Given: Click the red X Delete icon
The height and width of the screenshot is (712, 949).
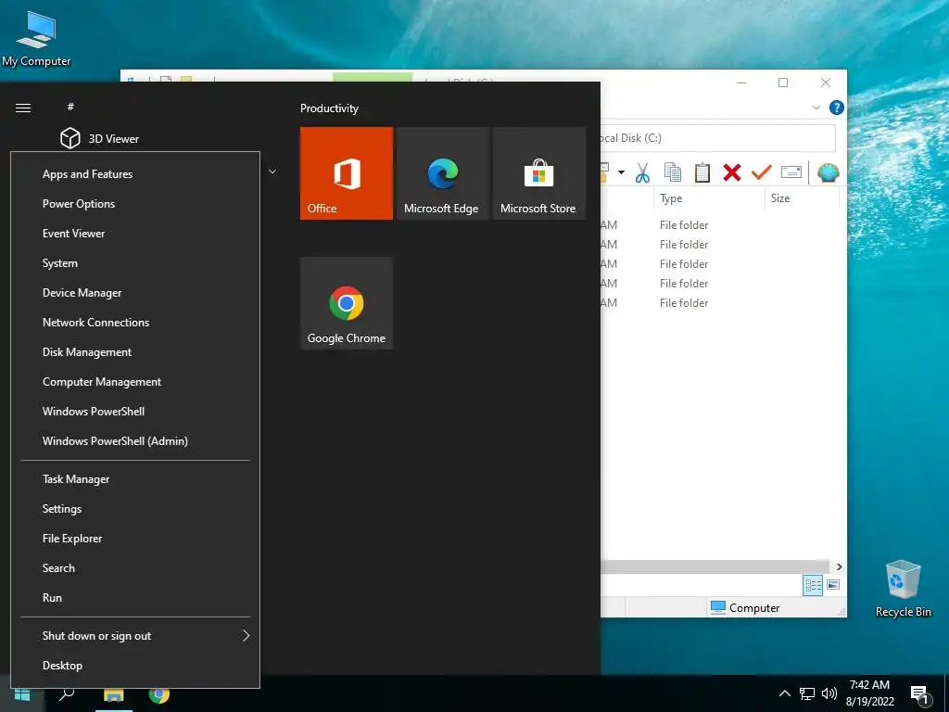Looking at the screenshot, I should tap(732, 172).
